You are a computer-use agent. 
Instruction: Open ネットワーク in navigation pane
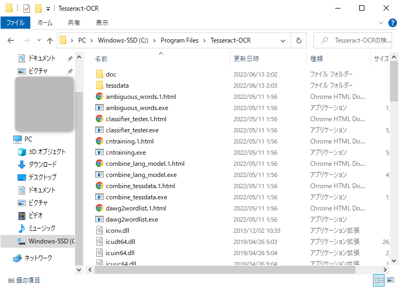click(x=38, y=258)
